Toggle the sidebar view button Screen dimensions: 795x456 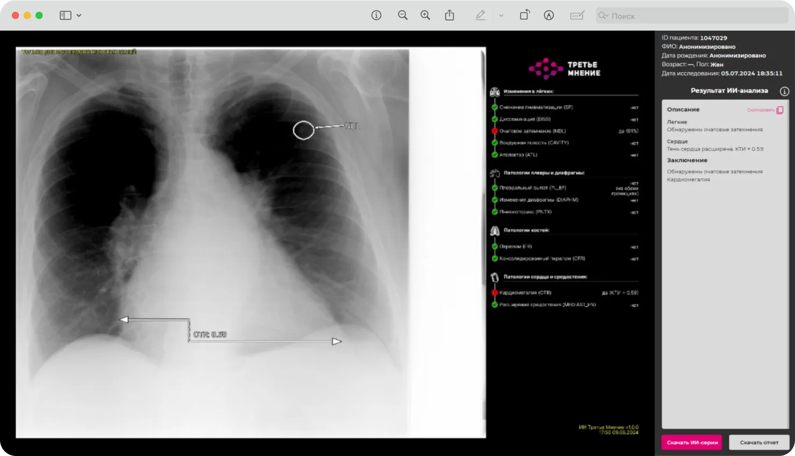point(65,16)
